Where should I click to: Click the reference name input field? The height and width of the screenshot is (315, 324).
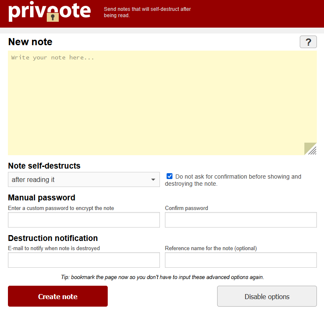coord(240,260)
